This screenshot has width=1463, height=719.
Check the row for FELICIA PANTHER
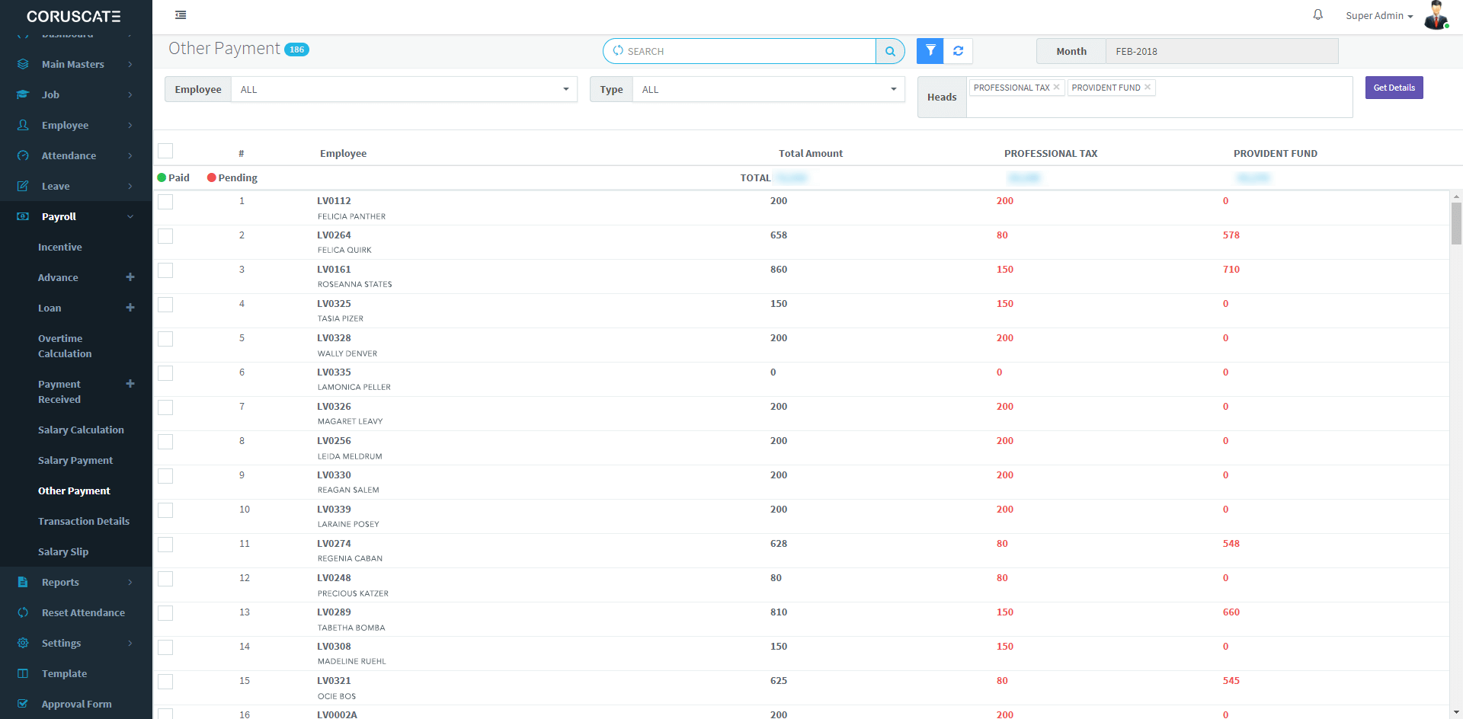(x=165, y=202)
